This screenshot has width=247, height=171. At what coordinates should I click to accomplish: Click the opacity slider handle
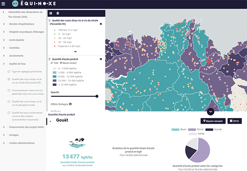click(x=97, y=96)
